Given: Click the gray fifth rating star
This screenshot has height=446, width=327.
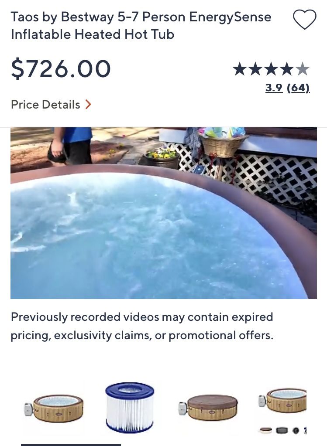Looking at the screenshot, I should click(302, 69).
